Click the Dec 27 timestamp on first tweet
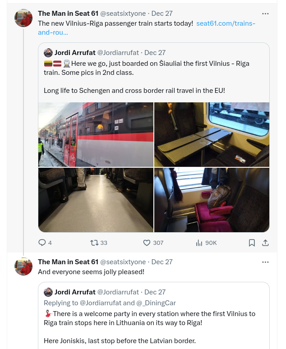Image resolution: width=286 pixels, height=349 pixels. click(162, 14)
